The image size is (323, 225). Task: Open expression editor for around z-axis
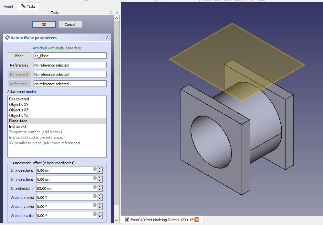point(95,214)
